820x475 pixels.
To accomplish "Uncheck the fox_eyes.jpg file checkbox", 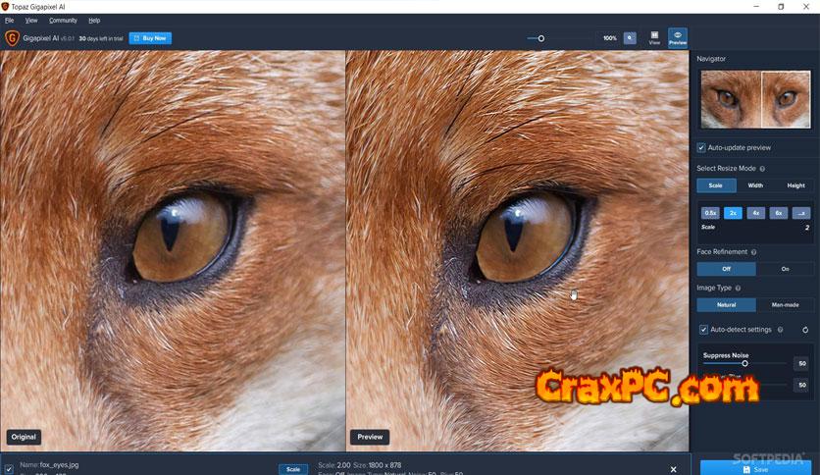I will tap(9, 469).
